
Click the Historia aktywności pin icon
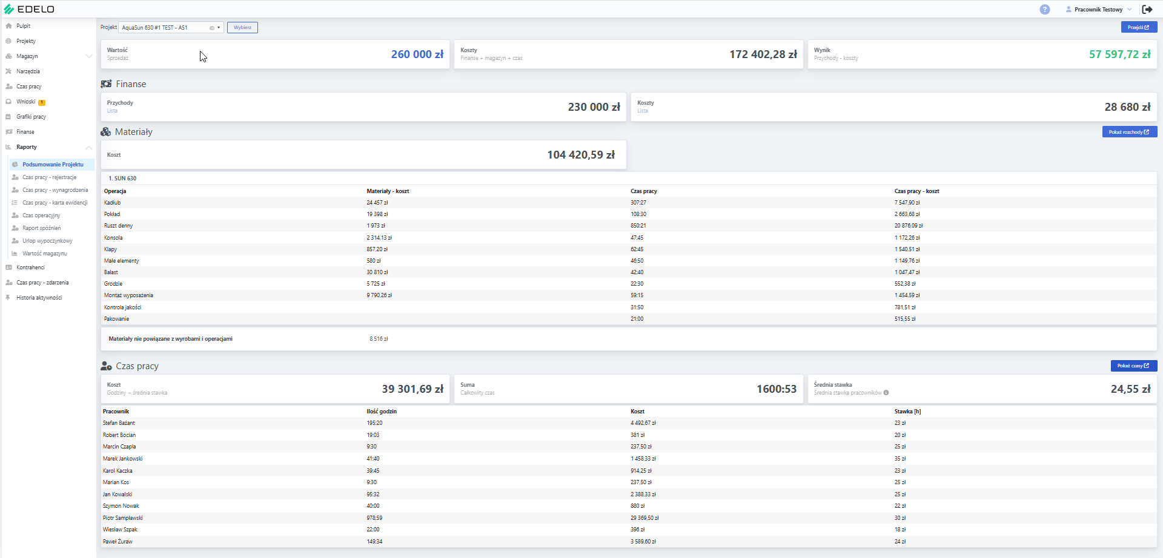tap(8, 298)
